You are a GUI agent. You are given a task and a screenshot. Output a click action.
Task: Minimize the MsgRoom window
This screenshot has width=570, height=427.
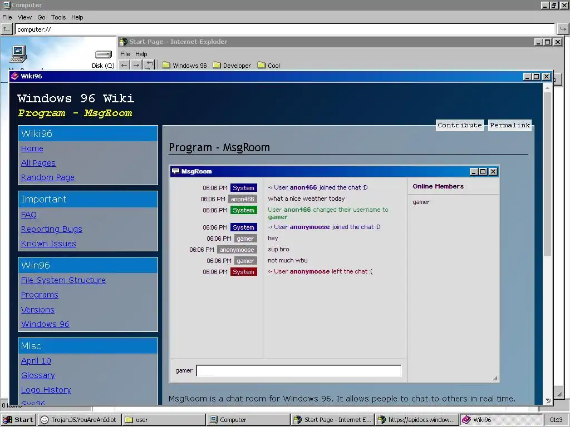473,171
